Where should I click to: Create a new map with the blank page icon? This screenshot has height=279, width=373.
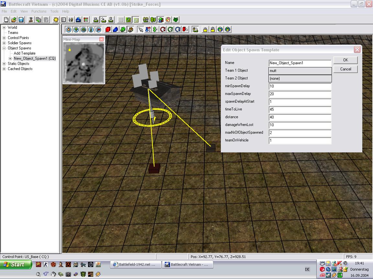tap(6, 20)
